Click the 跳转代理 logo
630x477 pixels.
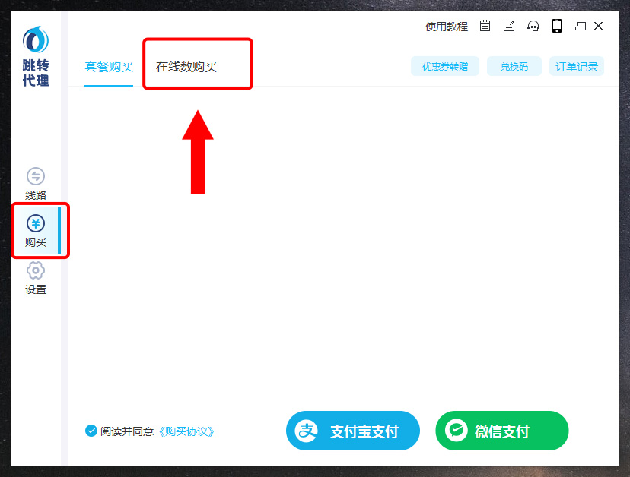36,56
